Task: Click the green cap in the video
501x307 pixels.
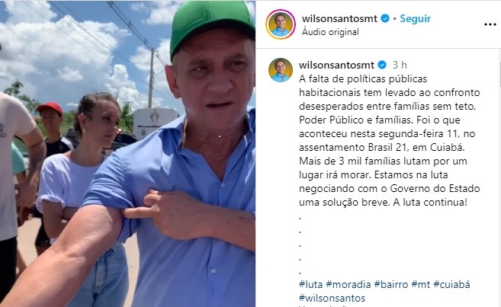Action: [212, 26]
